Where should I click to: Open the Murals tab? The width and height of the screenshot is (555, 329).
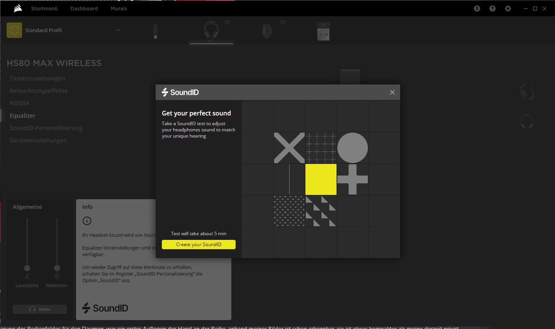(119, 9)
